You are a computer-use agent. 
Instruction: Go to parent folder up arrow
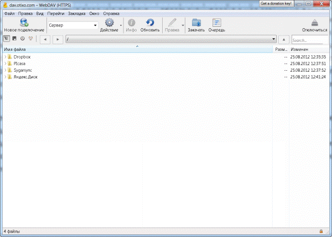click(x=284, y=40)
